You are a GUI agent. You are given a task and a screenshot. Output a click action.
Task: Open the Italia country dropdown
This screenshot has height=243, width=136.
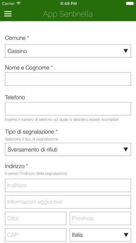click(100, 235)
